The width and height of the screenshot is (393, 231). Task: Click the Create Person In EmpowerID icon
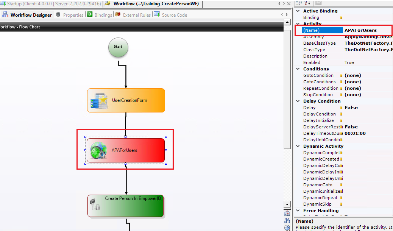click(95, 204)
